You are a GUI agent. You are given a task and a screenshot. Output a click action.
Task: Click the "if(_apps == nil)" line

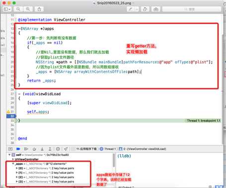click(45, 43)
